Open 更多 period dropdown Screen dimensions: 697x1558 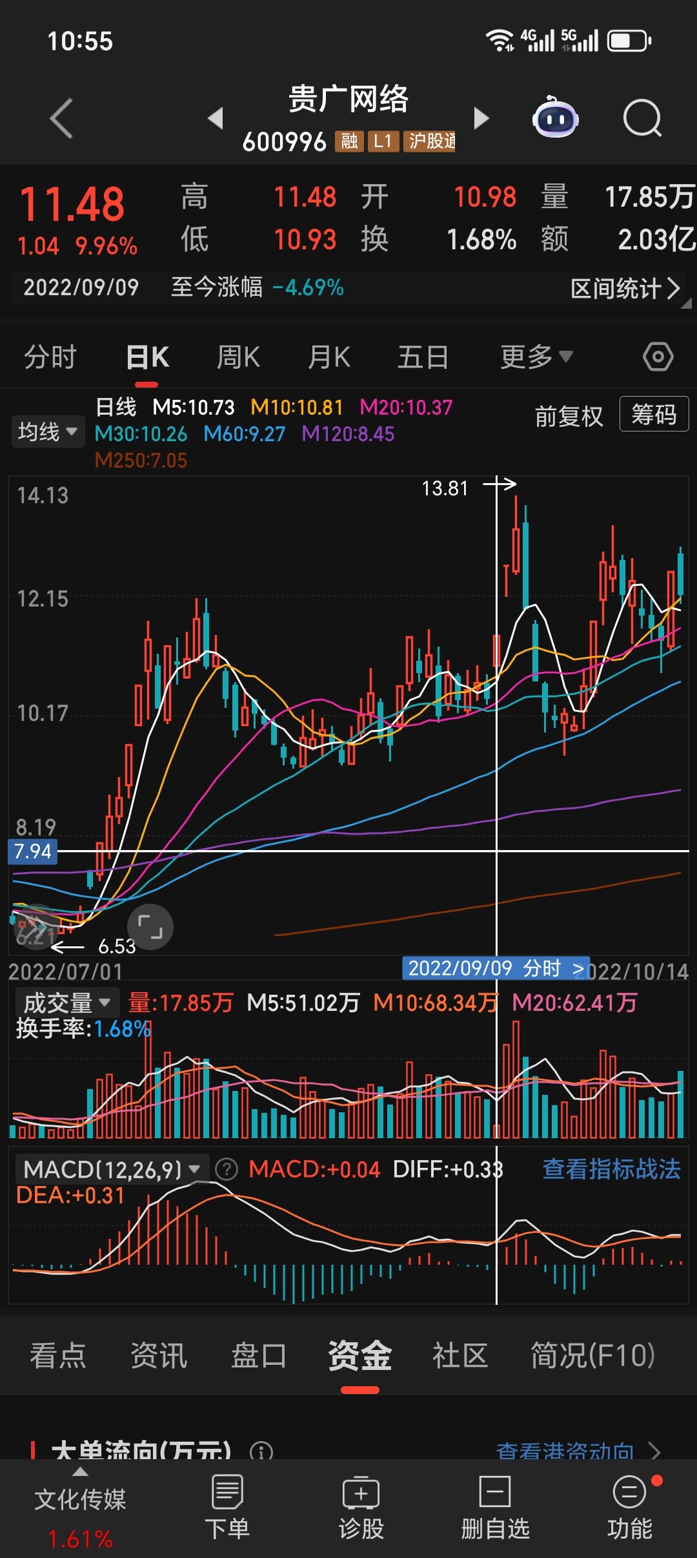click(536, 357)
